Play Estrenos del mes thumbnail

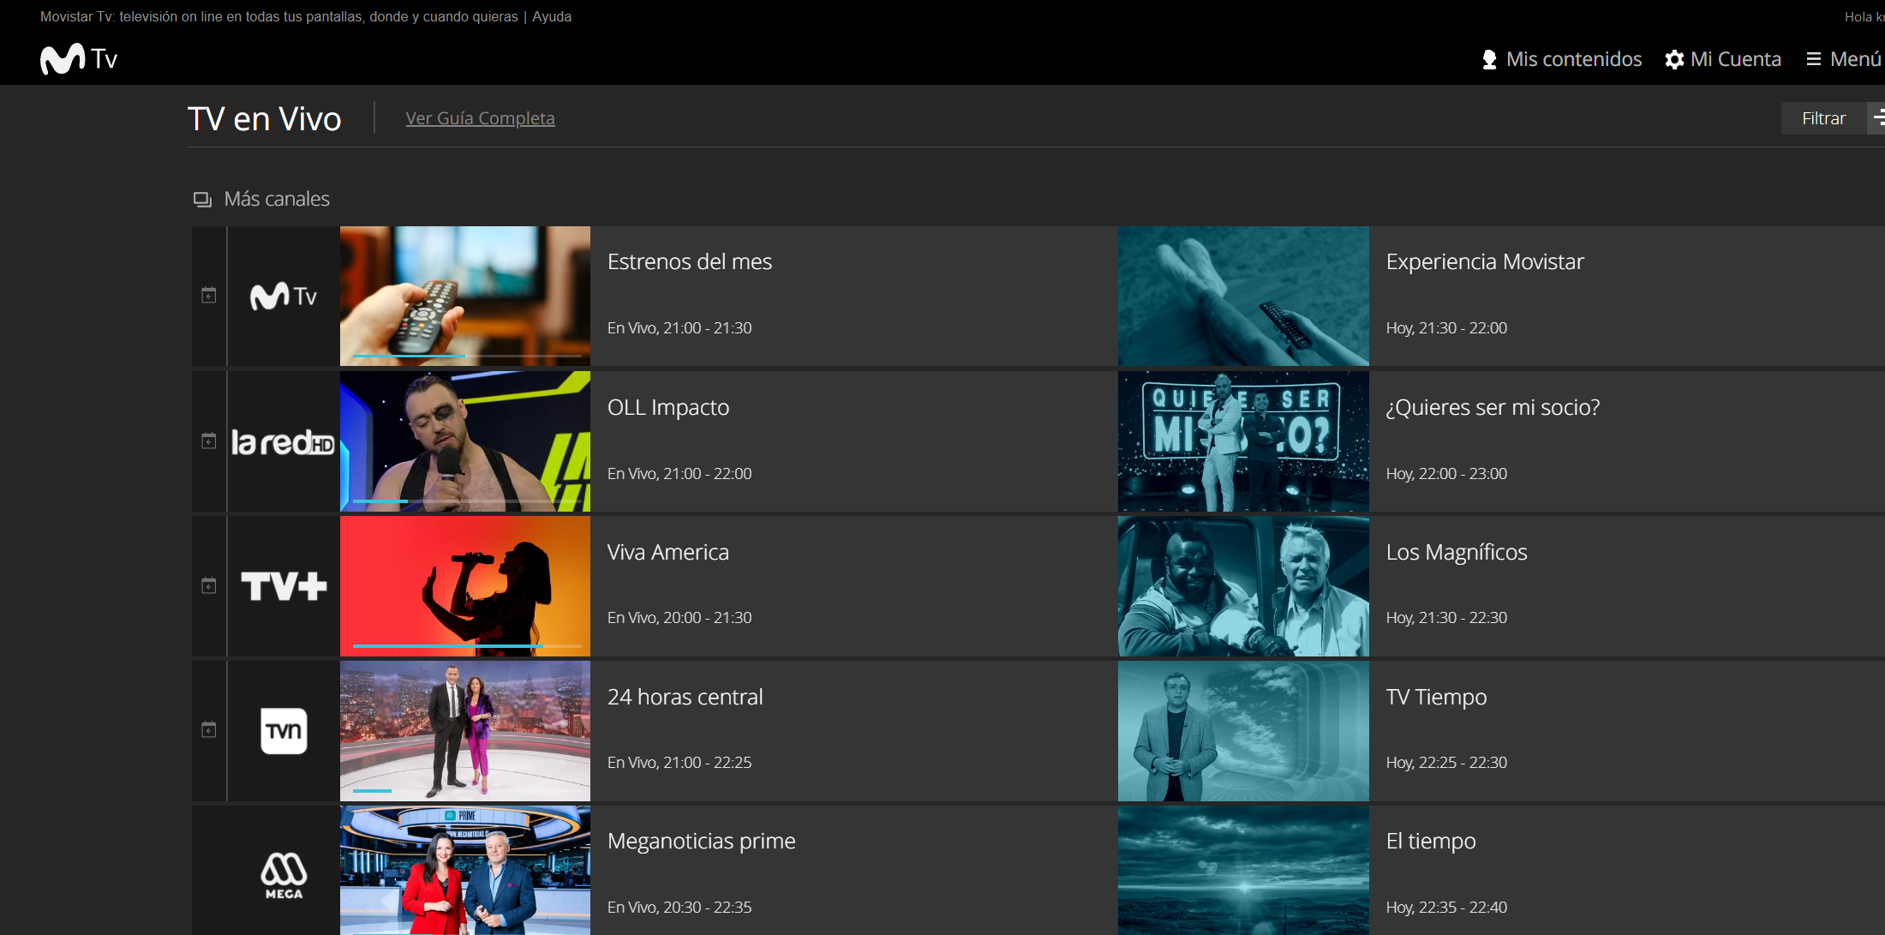(465, 296)
